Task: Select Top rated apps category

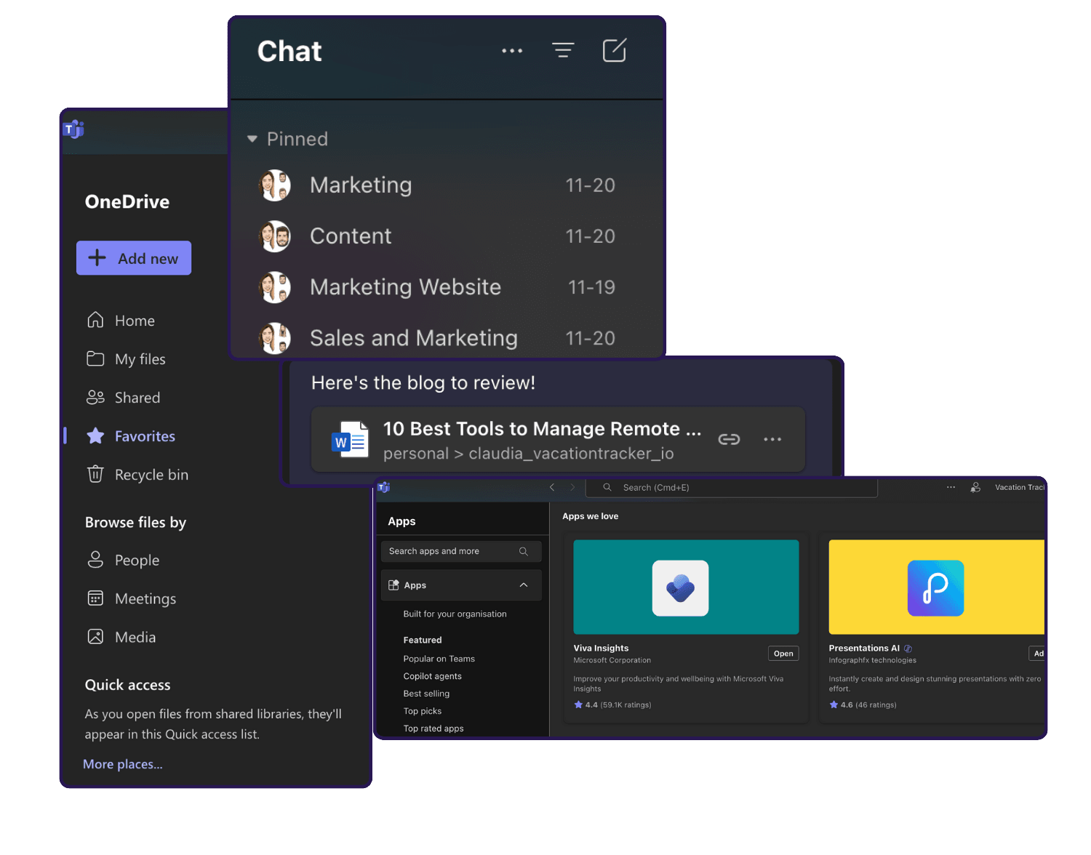Action: (x=433, y=728)
